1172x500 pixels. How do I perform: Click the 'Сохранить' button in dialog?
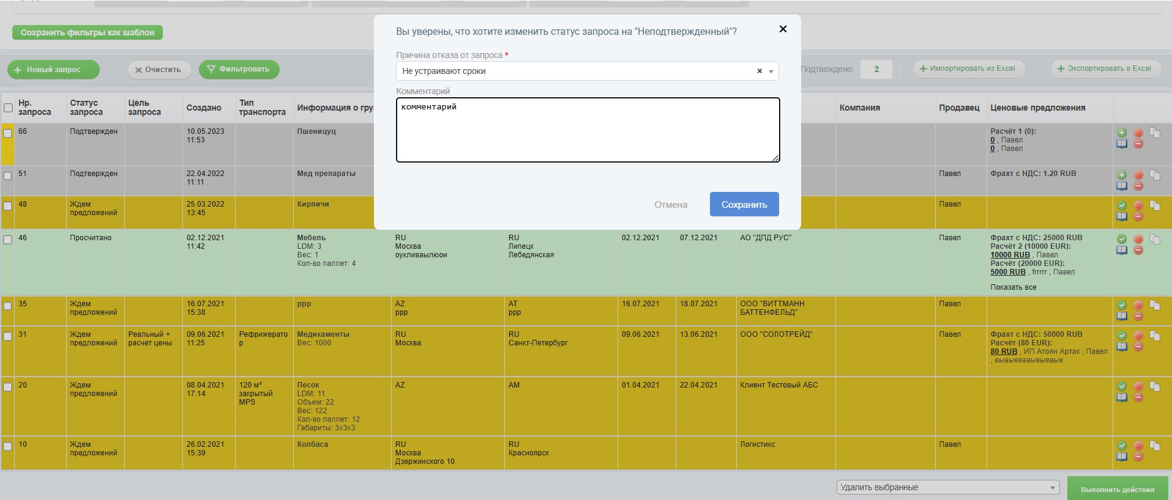point(744,204)
